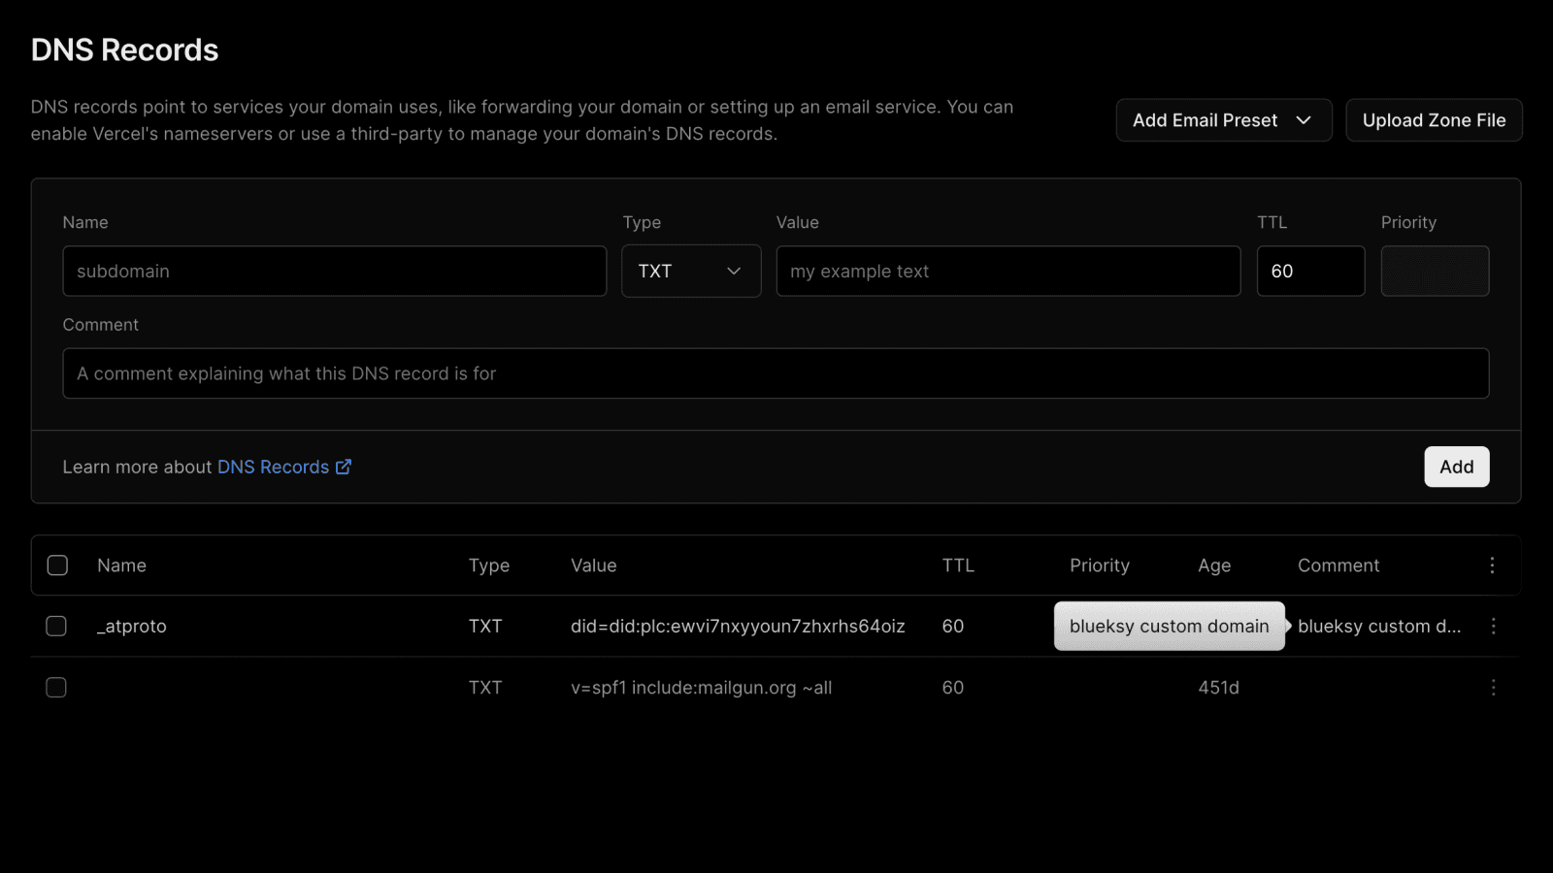Click the Upload Zone File button
1553x873 pixels.
[x=1434, y=120]
